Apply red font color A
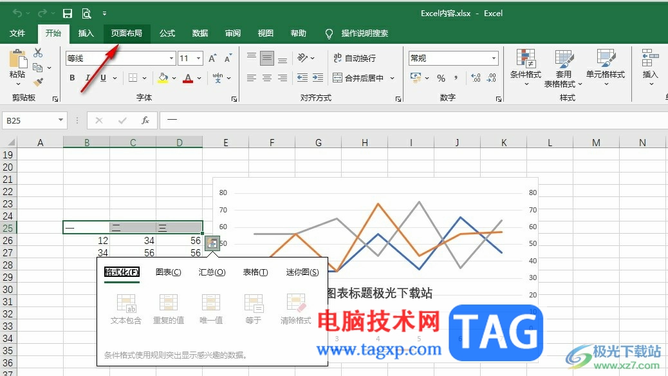 (x=188, y=78)
